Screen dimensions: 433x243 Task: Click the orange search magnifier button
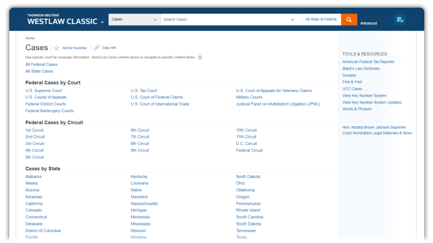(349, 20)
